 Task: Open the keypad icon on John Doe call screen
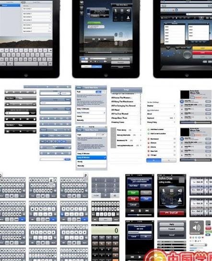(x=172, y=191)
